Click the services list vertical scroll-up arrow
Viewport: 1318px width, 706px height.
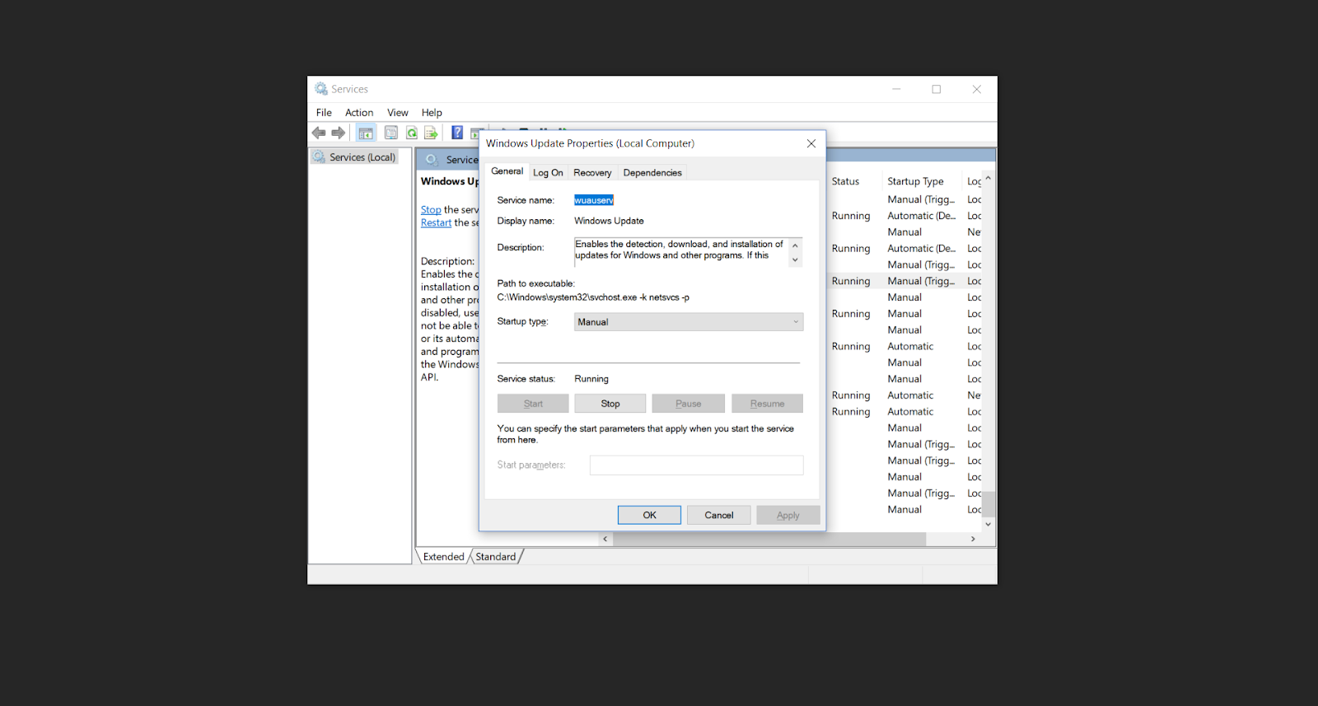(x=988, y=178)
